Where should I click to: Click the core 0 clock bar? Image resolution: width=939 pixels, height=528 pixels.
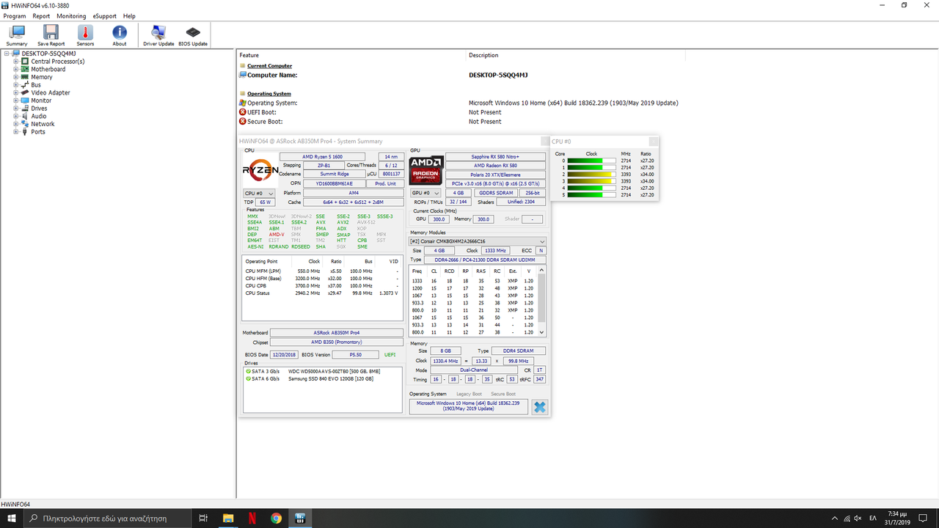pyautogui.click(x=592, y=161)
